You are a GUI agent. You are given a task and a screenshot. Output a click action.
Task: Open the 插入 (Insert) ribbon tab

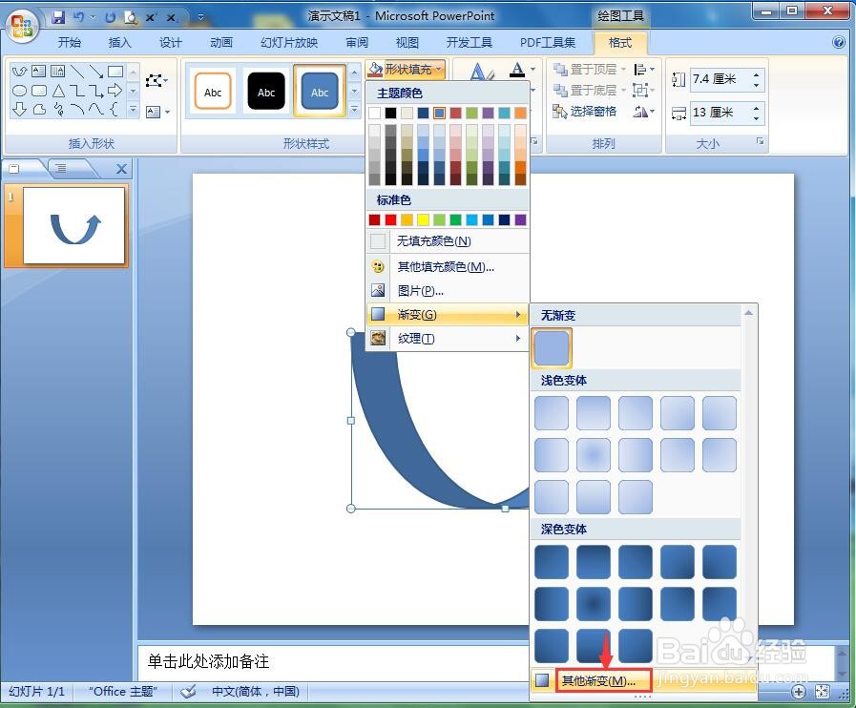click(119, 42)
